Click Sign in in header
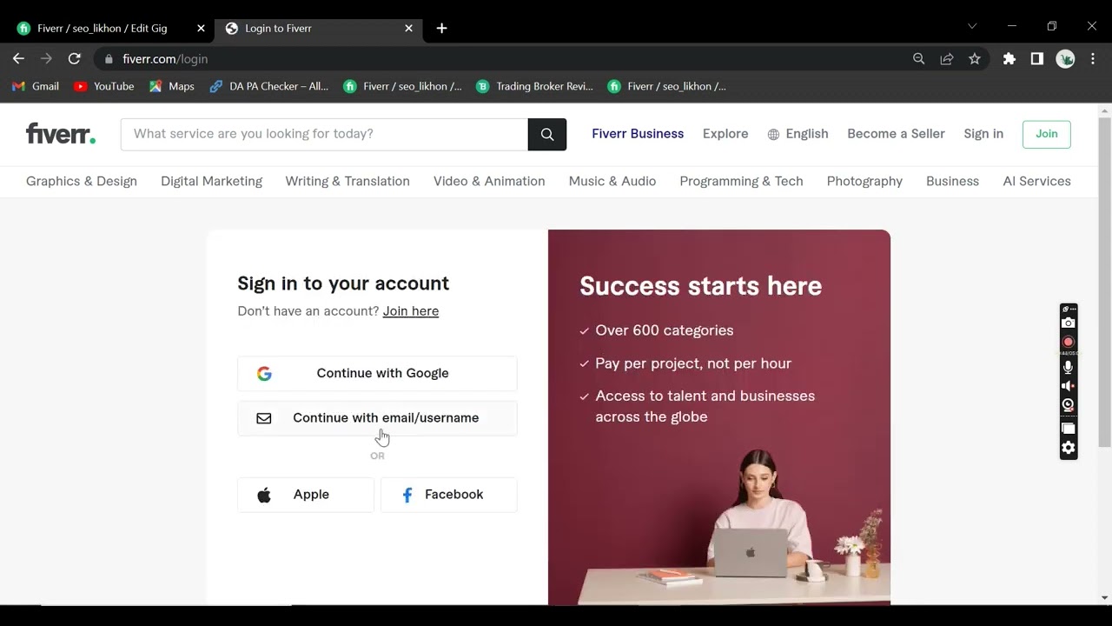This screenshot has height=626, width=1112. [983, 134]
